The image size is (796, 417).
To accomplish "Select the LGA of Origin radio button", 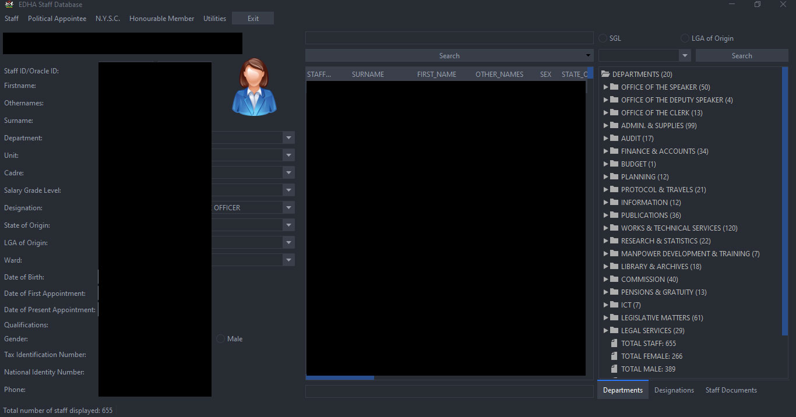I will [x=685, y=38].
